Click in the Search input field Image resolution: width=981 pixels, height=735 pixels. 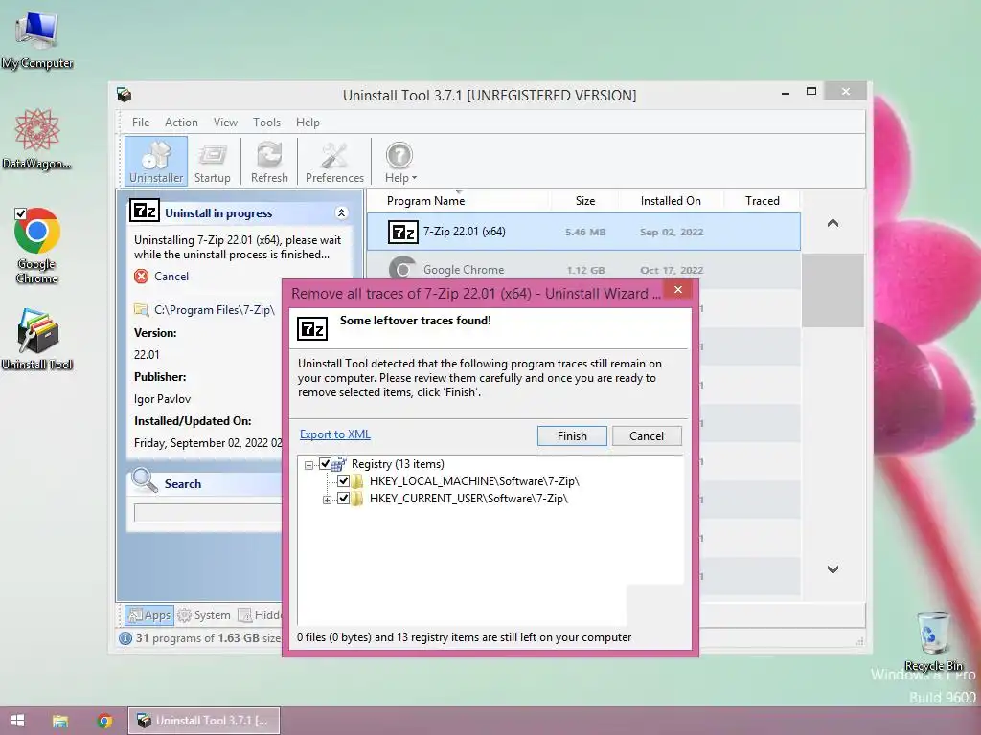point(208,513)
